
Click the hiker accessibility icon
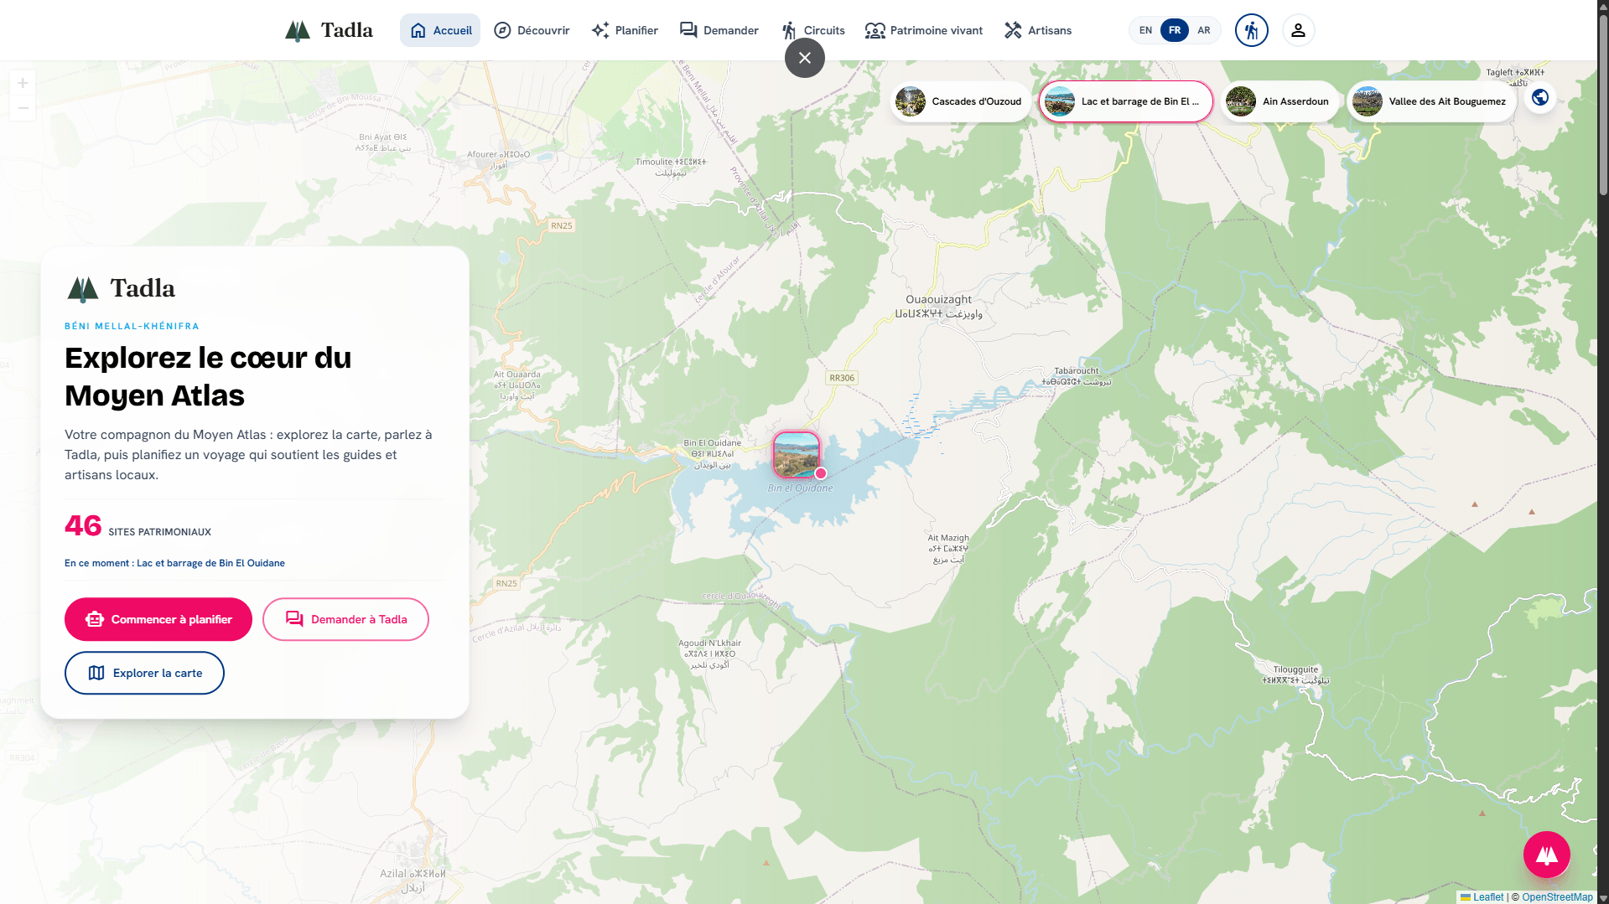pos(1251,30)
